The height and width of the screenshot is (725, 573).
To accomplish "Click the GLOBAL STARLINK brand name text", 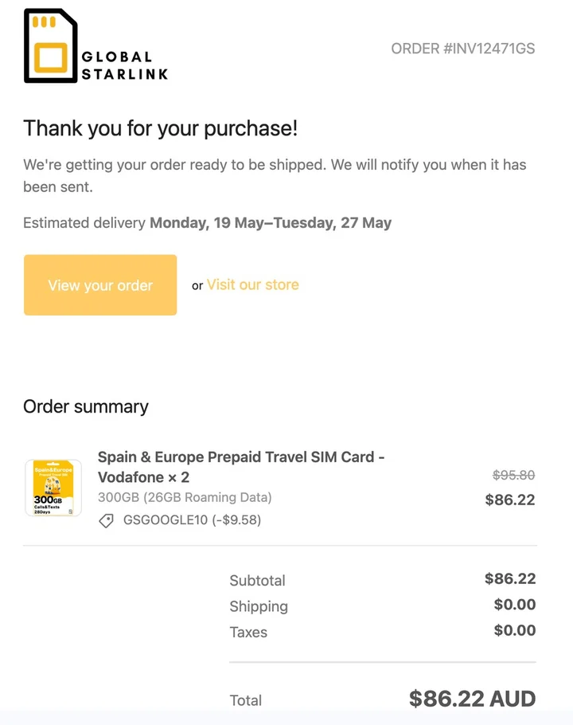I will click(x=125, y=66).
